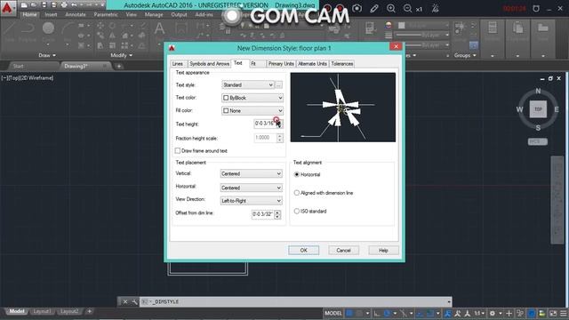
Task: Open the Text color ByBlock dropdown
Action: click(252, 98)
